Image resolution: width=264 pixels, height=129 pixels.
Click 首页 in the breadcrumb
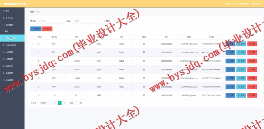32,12
